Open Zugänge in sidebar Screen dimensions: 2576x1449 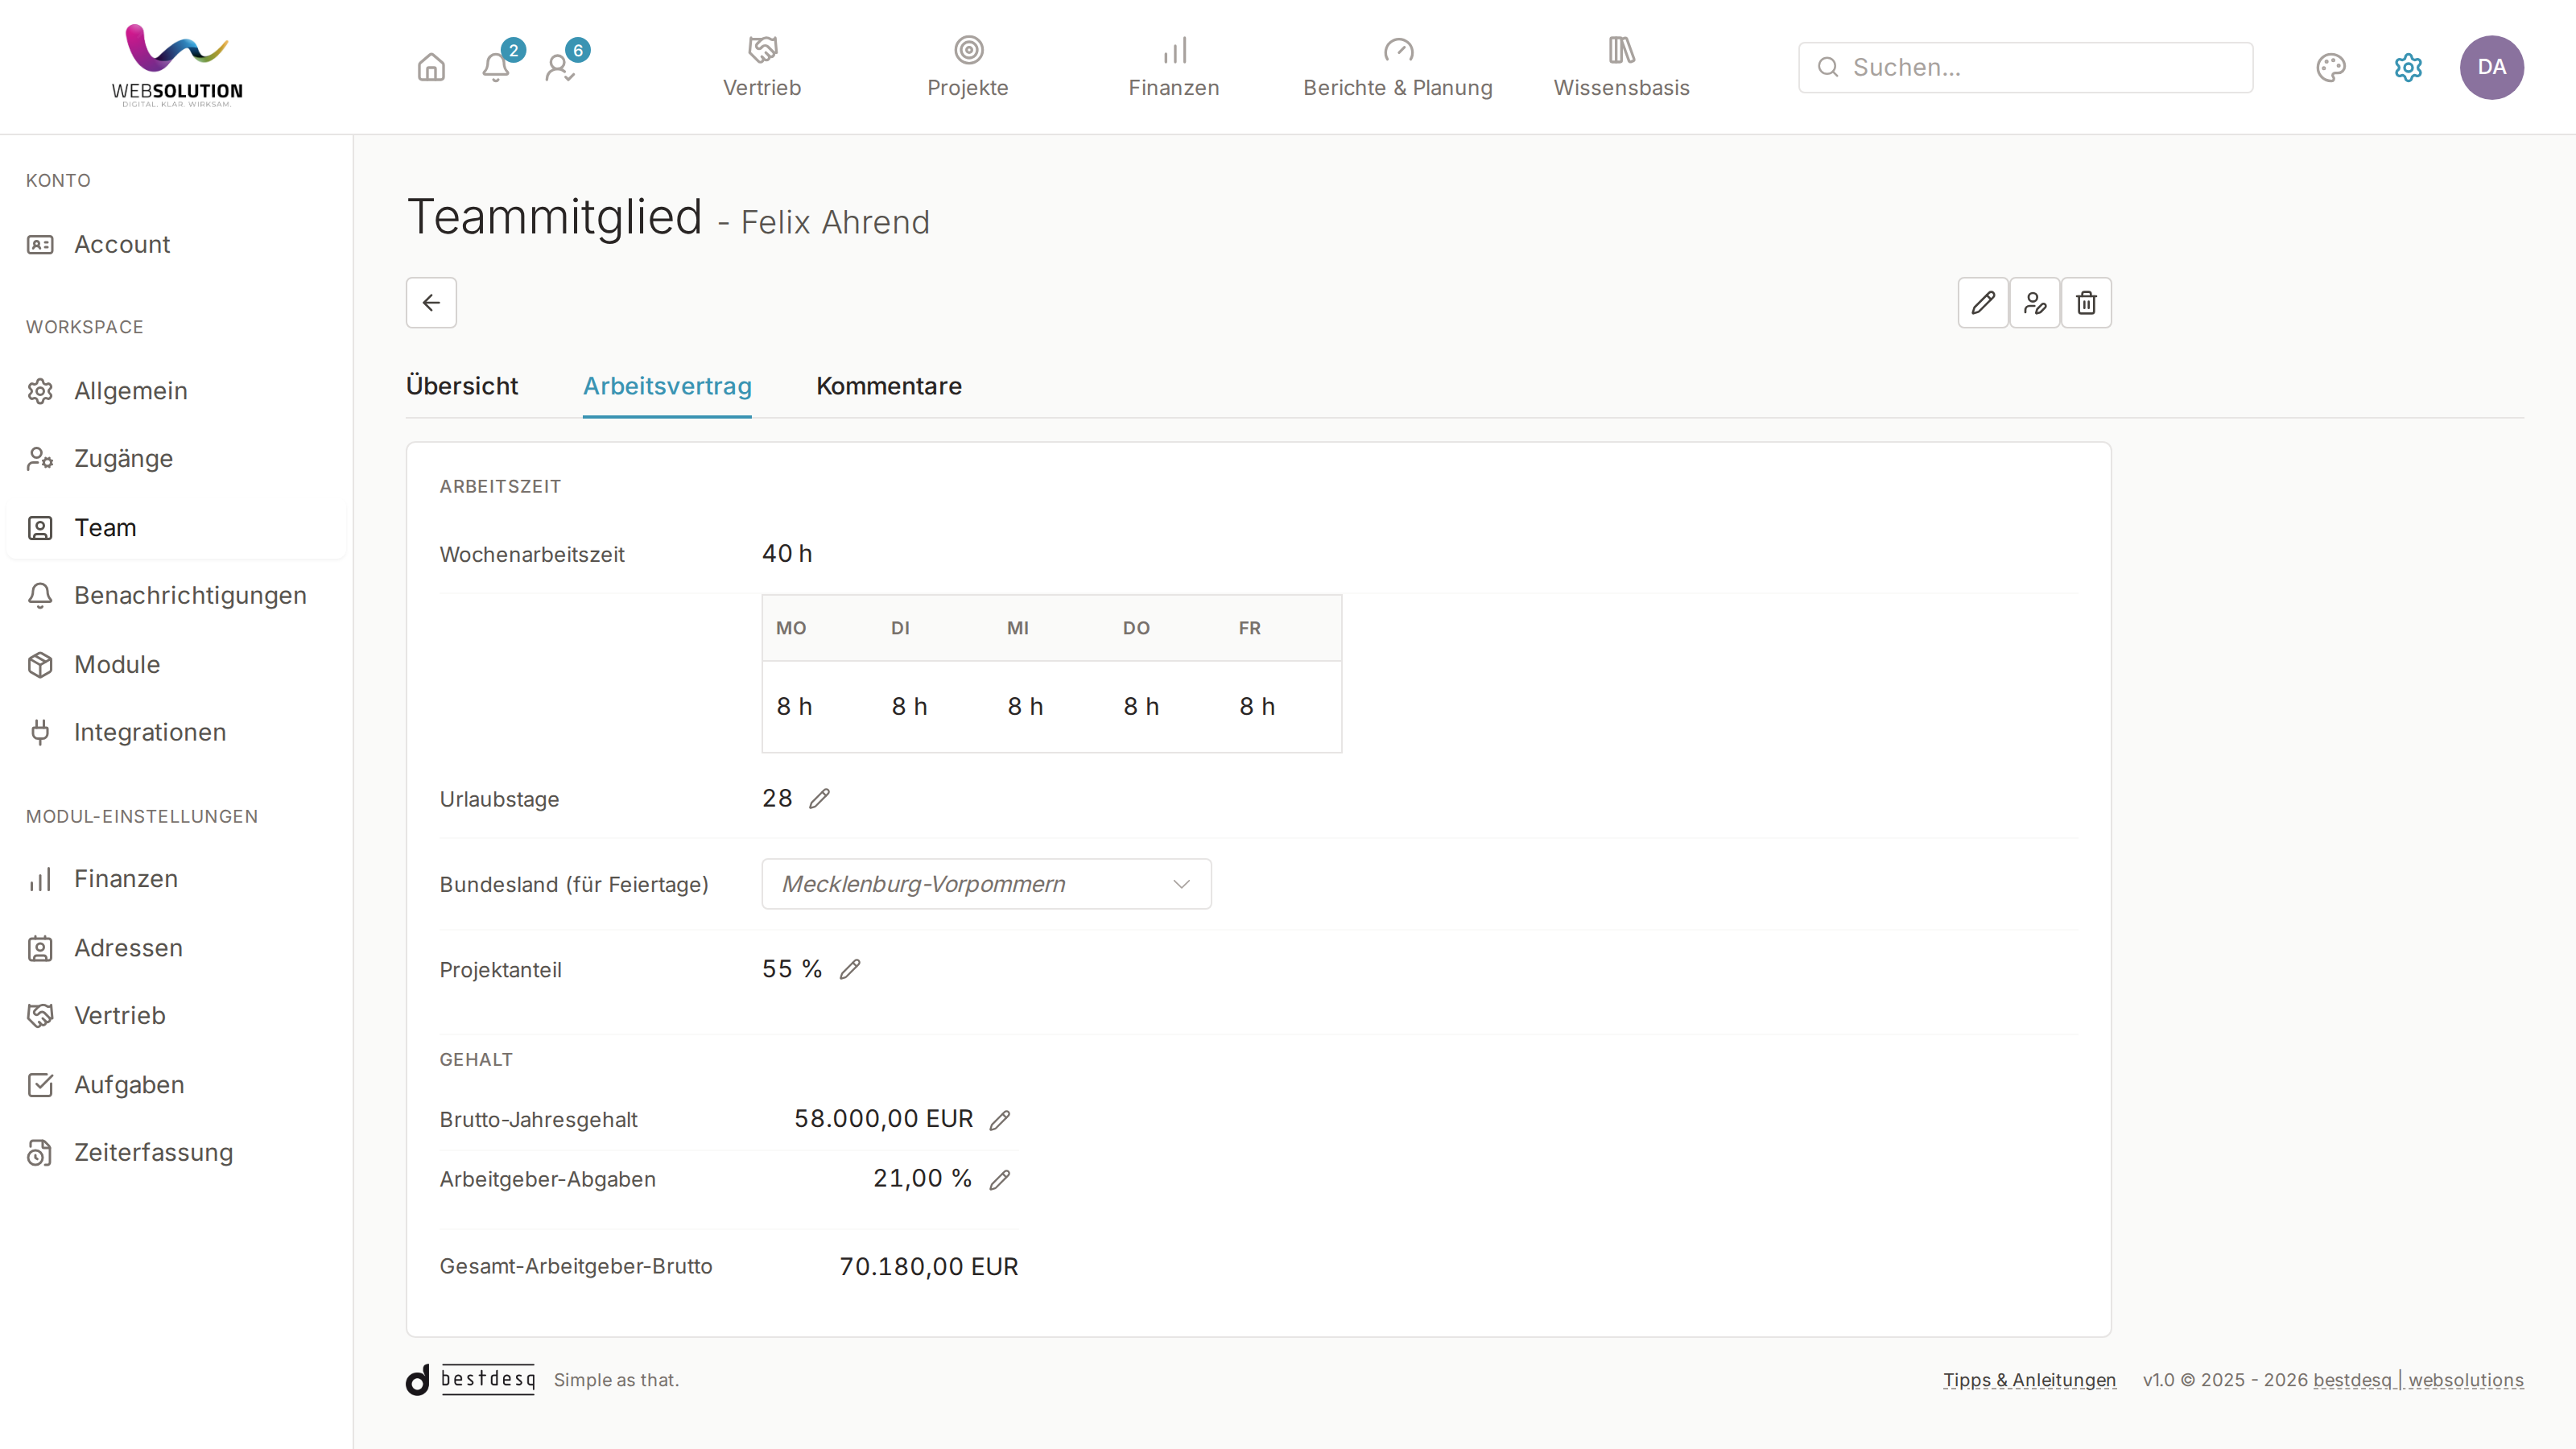176,459
